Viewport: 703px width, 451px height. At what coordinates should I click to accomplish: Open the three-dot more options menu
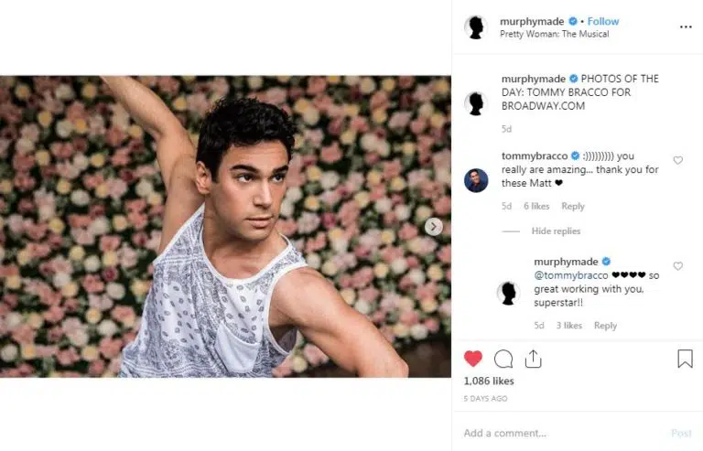click(x=686, y=27)
